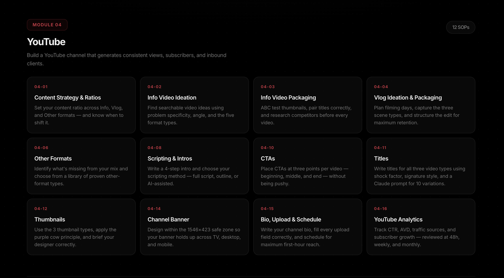Open the Bio, Upload & Schedule card
Screen dimensions: 504x278
308,227
